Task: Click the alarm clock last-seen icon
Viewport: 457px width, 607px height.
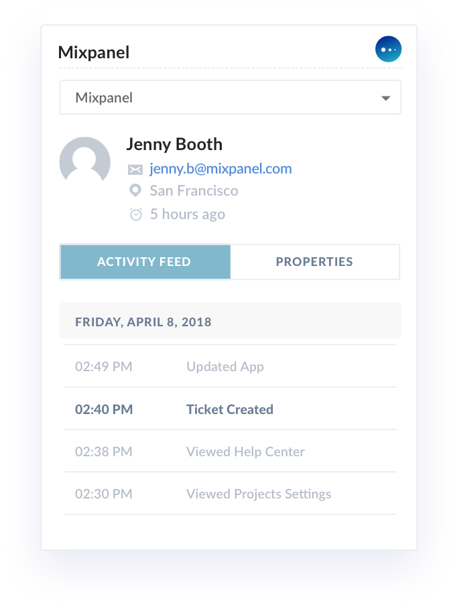Action: (135, 214)
